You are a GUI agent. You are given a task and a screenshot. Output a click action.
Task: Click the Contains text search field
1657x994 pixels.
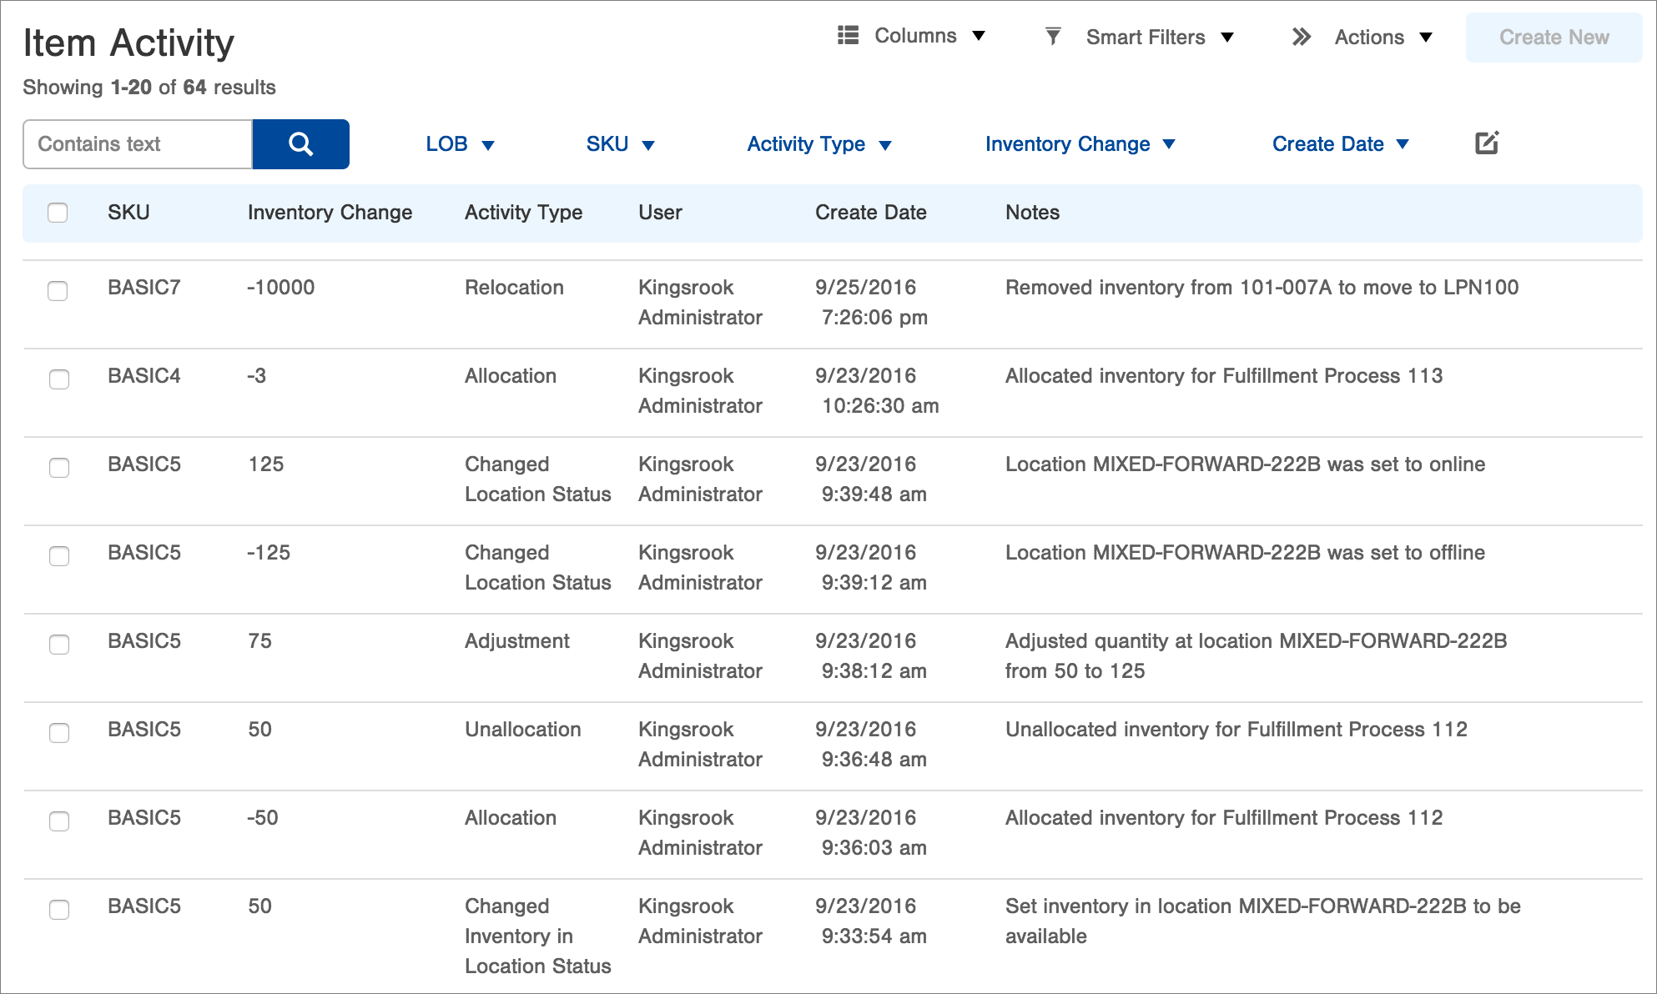[x=138, y=144]
